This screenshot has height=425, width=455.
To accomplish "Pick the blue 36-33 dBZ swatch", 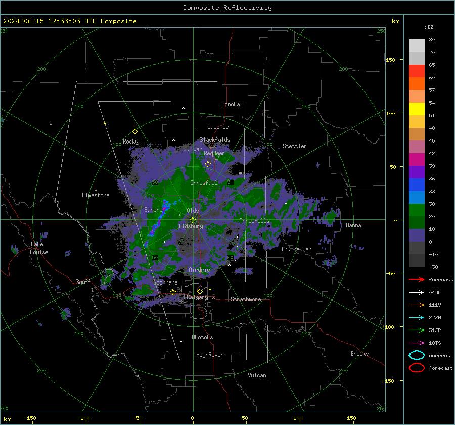I will [417, 185].
